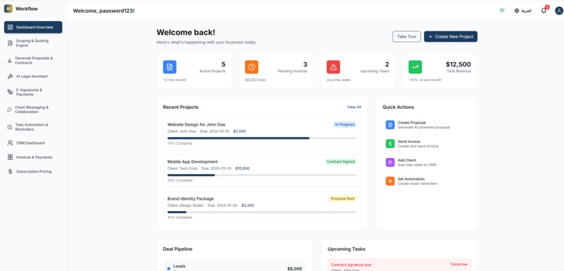Click the Client Messaging chat bubble icon

10,110
